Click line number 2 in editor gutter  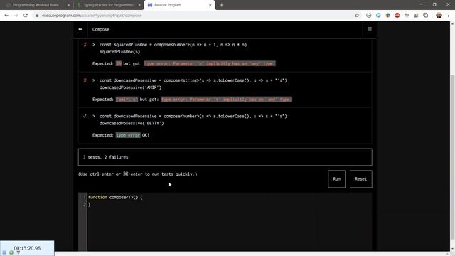[85, 204]
